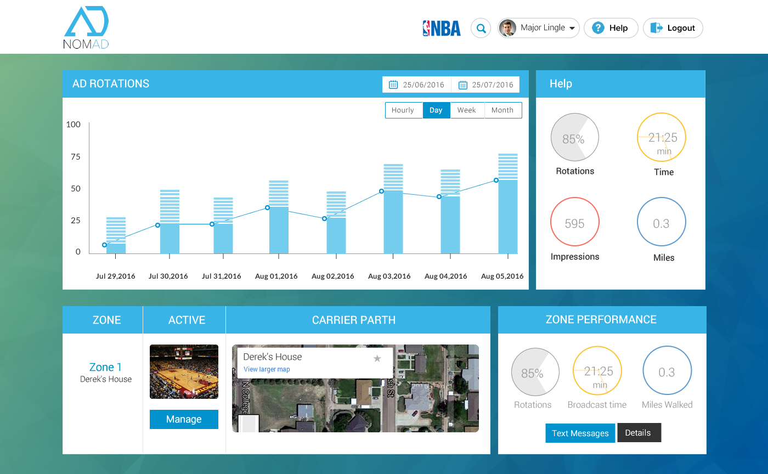The width and height of the screenshot is (768, 474).
Task: Open the Text Messages tab
Action: tap(580, 433)
